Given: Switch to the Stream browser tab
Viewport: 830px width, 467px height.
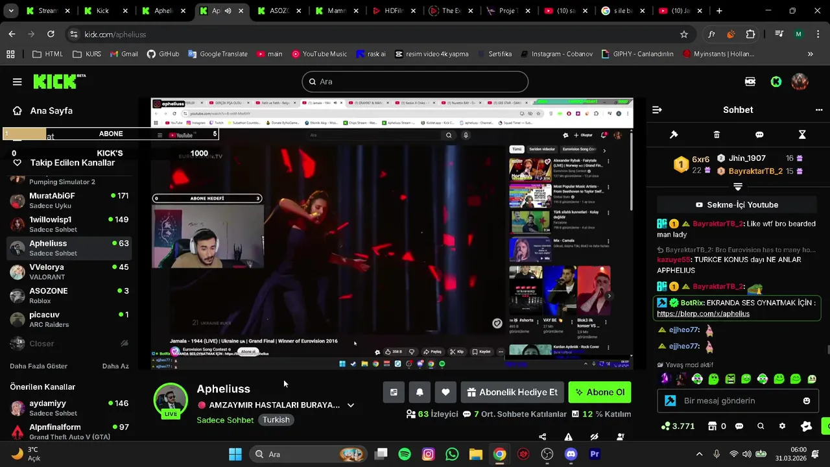Looking at the screenshot, I should click(x=49, y=11).
